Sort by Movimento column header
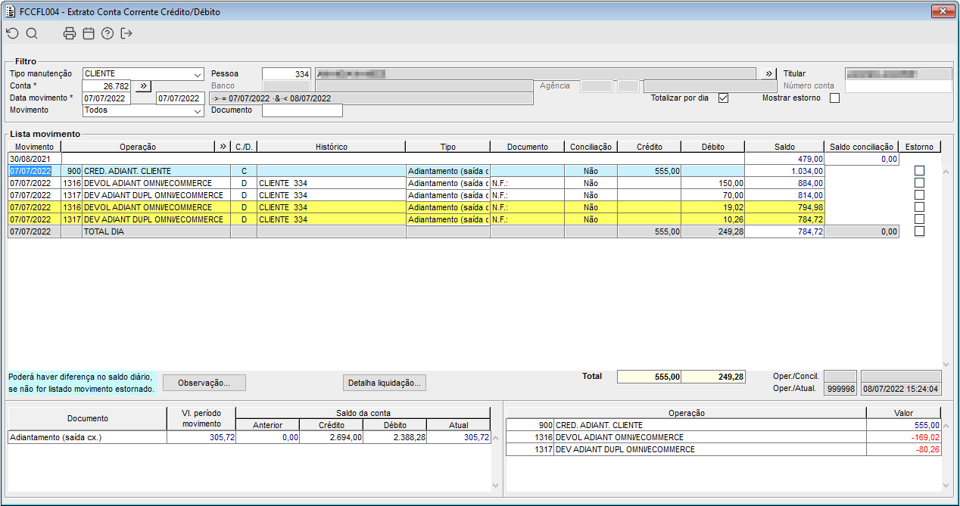 (x=34, y=146)
